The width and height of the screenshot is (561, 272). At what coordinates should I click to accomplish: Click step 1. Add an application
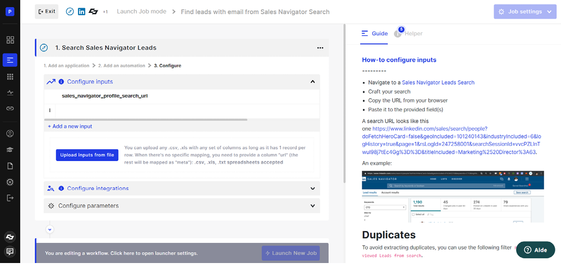point(67,66)
